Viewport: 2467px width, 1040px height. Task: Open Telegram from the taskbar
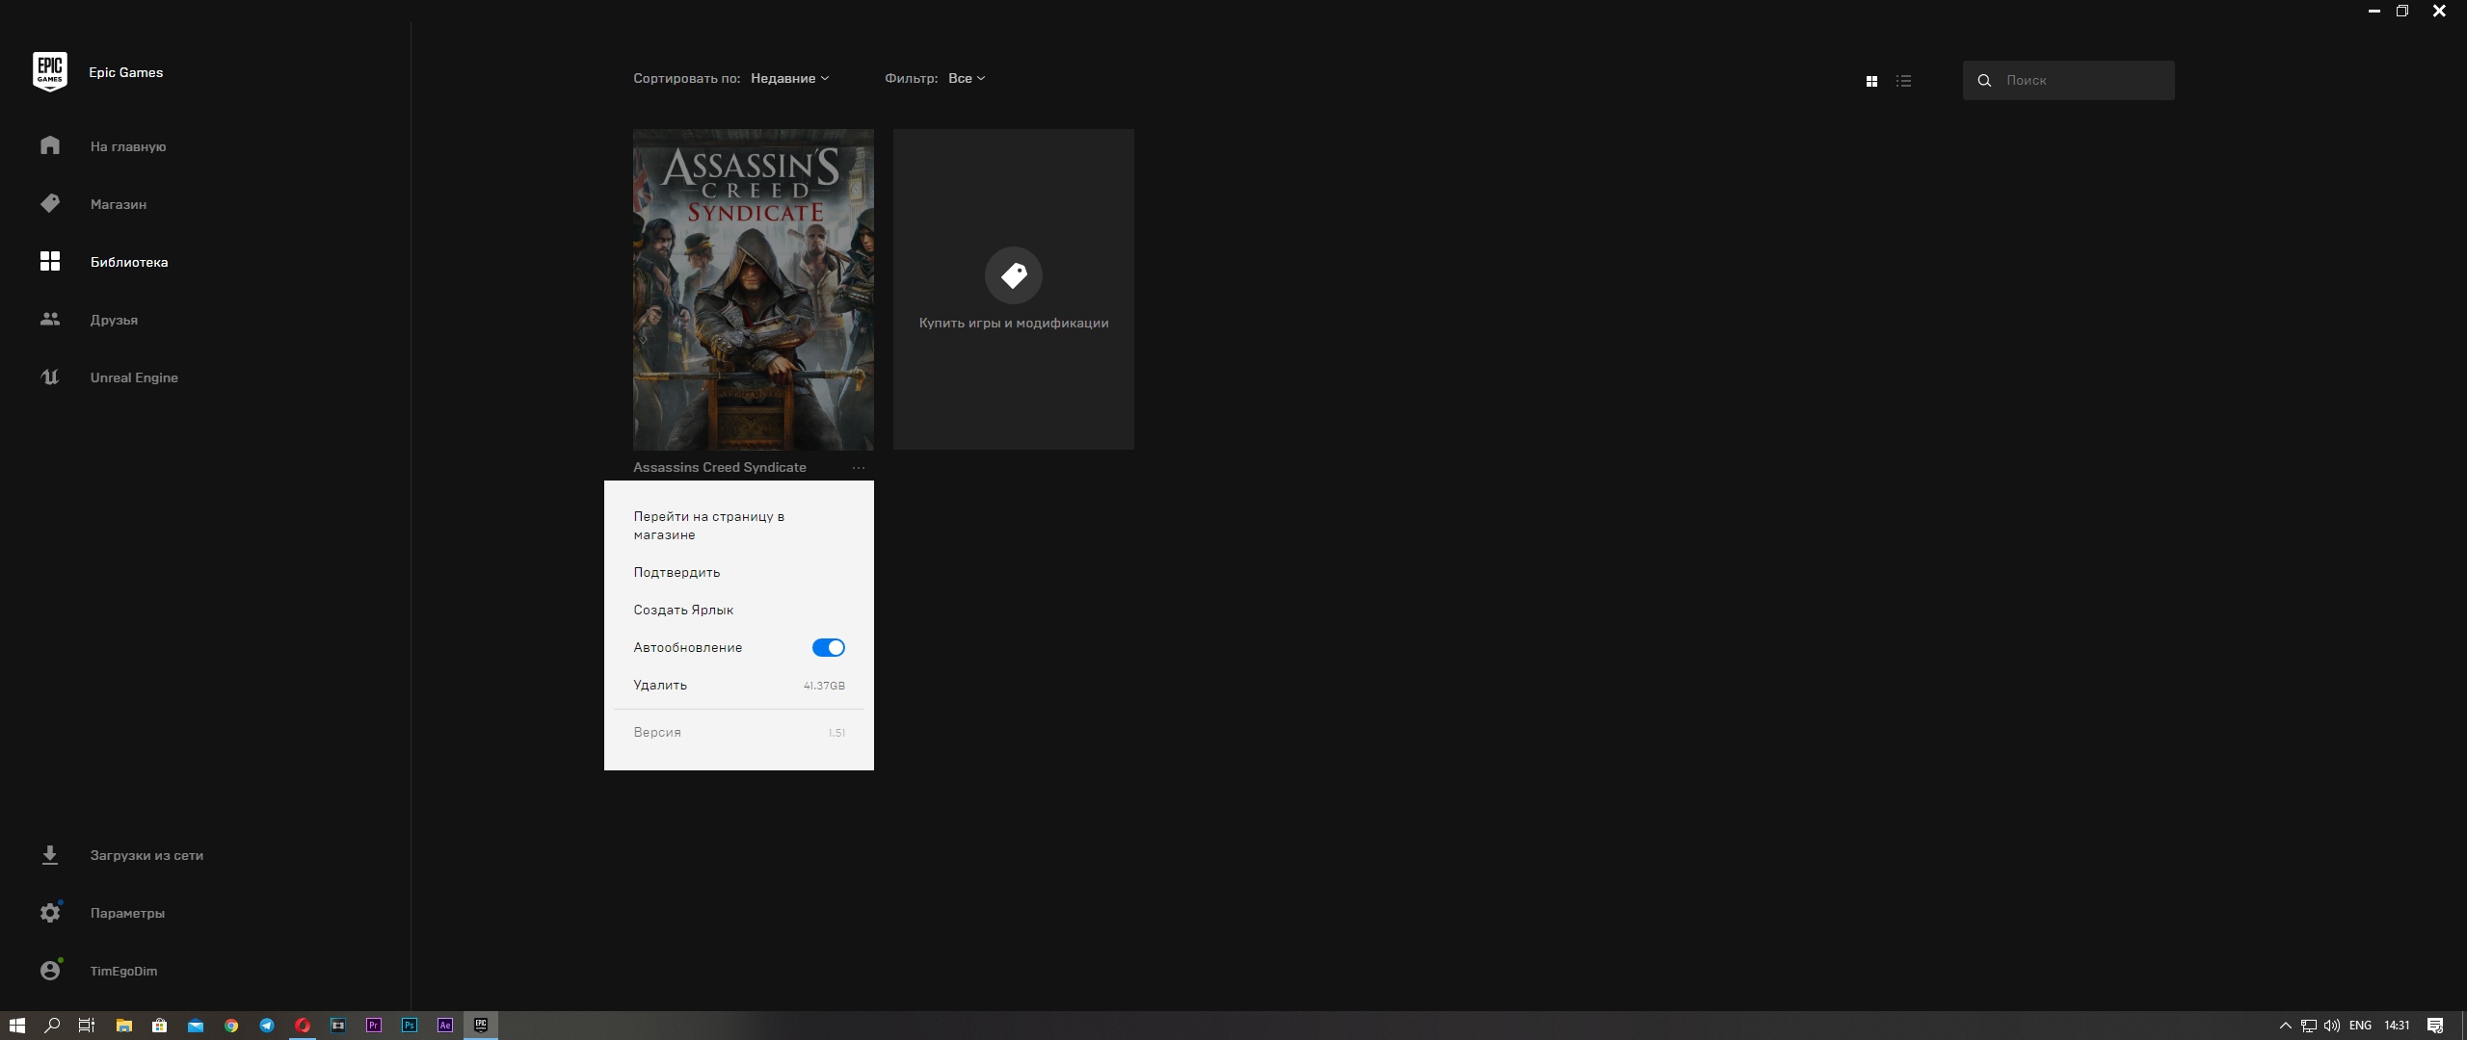(267, 1026)
